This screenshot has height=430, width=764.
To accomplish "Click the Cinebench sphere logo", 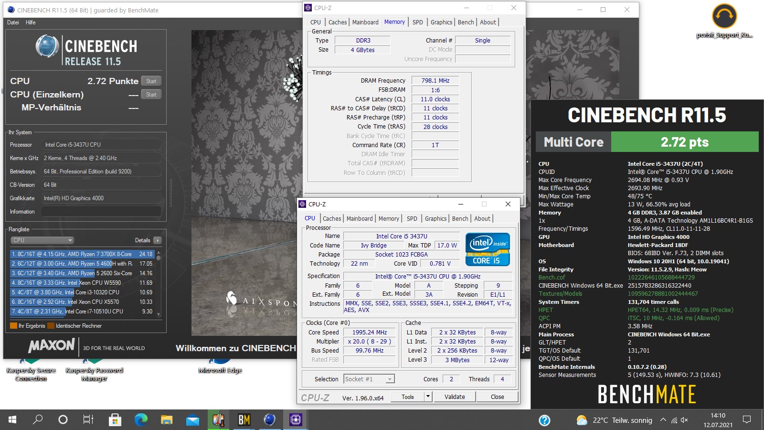I will [x=47, y=47].
